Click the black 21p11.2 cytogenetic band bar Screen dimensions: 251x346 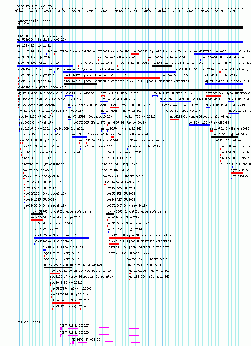(130, 27)
